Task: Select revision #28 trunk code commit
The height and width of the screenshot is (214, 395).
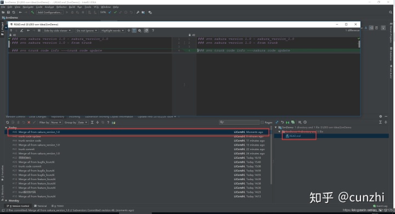Action: [138, 166]
